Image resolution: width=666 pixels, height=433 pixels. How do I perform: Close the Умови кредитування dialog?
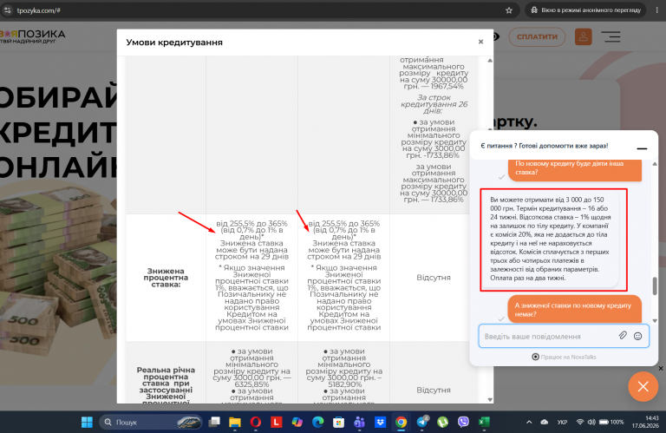click(x=480, y=42)
